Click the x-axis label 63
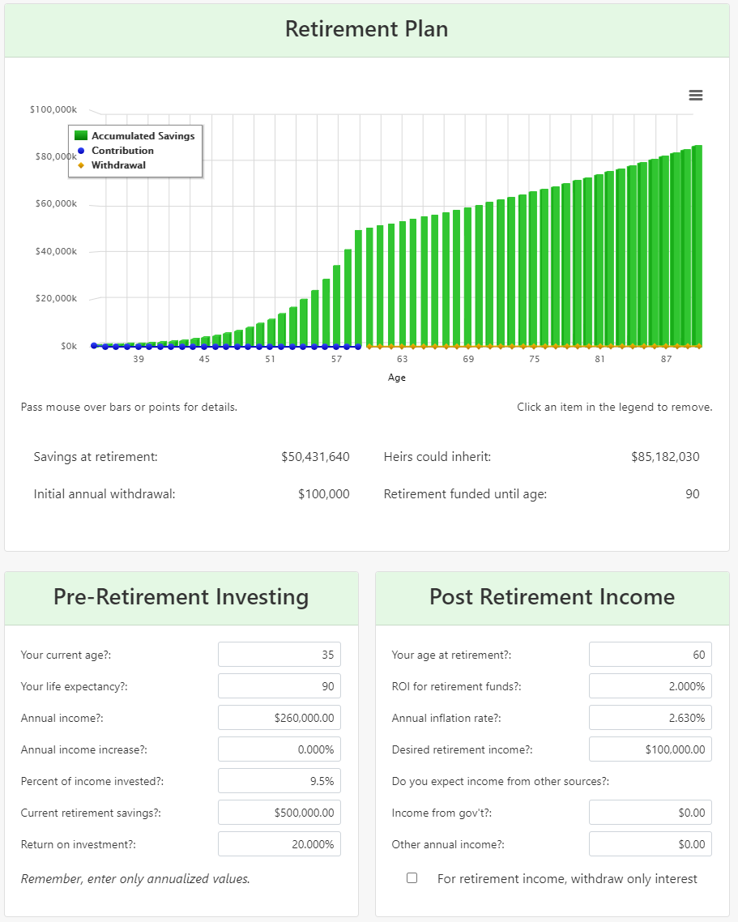Image resolution: width=738 pixels, height=922 pixels. click(x=403, y=359)
